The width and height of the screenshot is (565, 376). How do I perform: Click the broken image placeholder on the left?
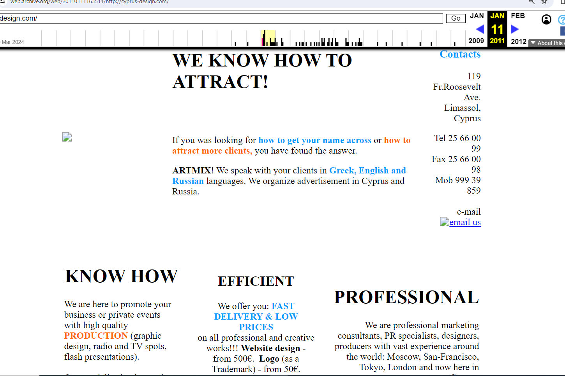67,137
